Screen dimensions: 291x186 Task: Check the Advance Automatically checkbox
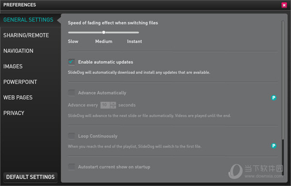point(71,93)
